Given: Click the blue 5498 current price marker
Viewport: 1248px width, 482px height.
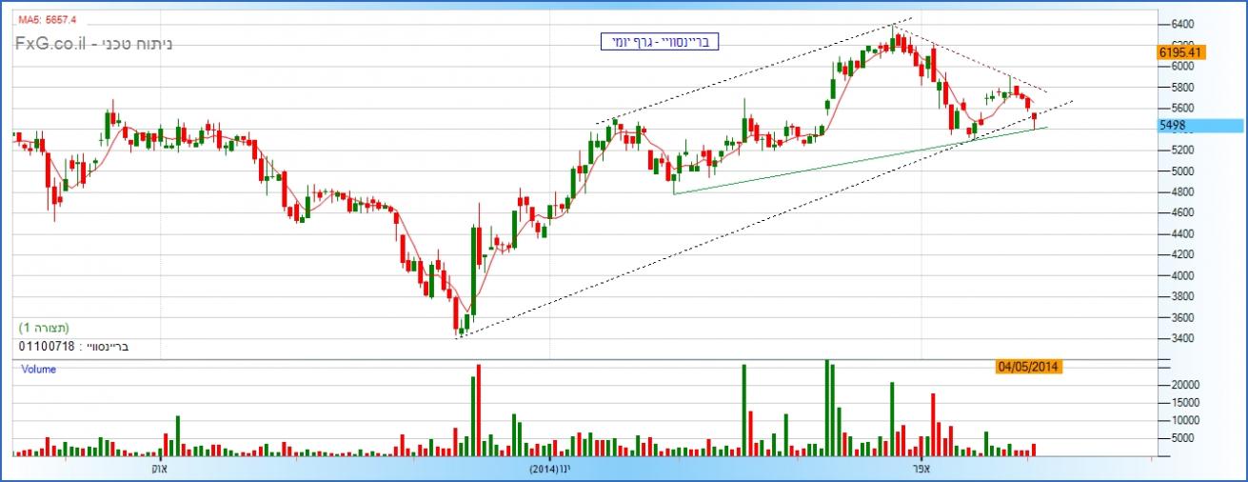Looking at the screenshot, I should [x=1199, y=126].
